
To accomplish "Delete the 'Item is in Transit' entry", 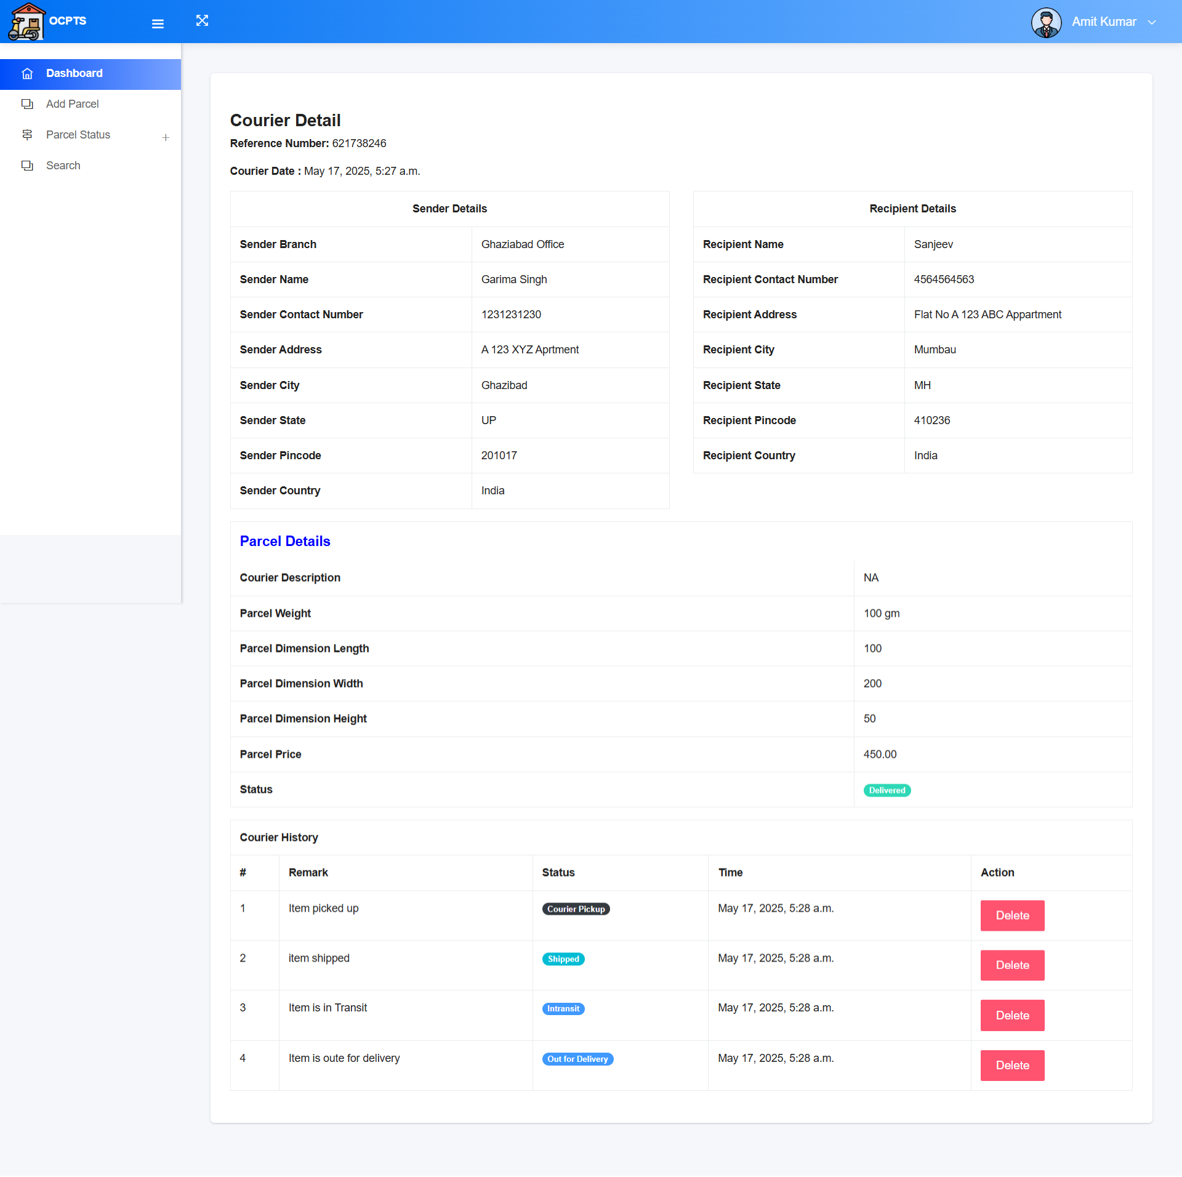I will 1012,1016.
